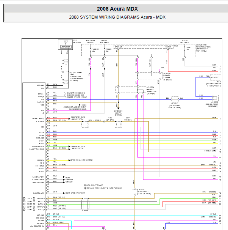Select the "(UNDER LEFT SIDE OF DASH)" connector label
Image resolution: width=228 pixels, height=230 pixels.
point(175,107)
